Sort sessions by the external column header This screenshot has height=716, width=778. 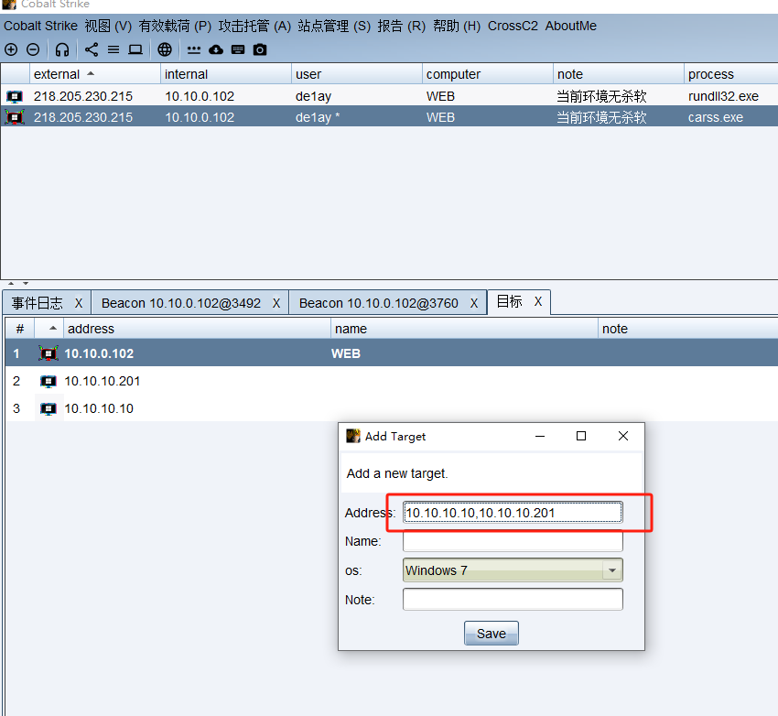[x=57, y=74]
